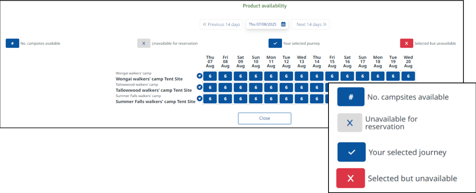476x193 pixels.
Task: Select Wongai Tent Site cell for Wed 13 Aug
Action: point(302,76)
